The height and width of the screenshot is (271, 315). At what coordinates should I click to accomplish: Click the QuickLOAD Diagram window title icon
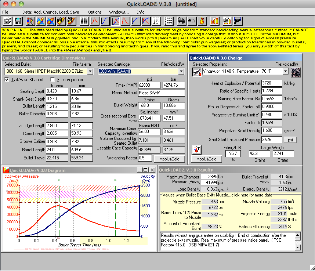6,170
